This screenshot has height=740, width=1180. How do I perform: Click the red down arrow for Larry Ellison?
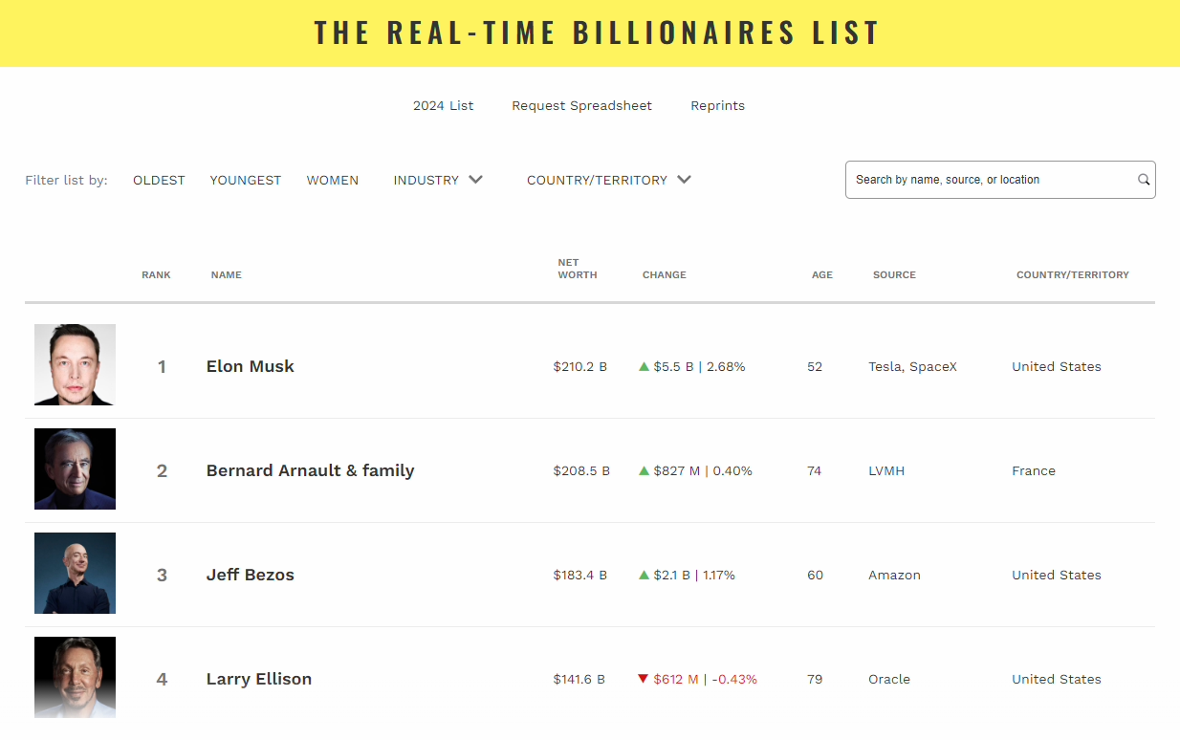pyautogui.click(x=644, y=679)
